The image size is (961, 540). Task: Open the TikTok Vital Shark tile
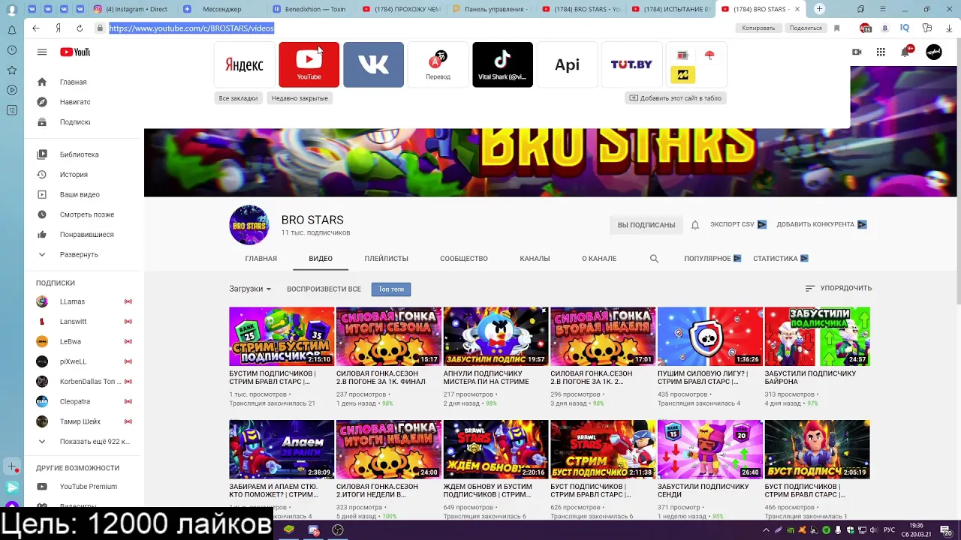coord(502,64)
